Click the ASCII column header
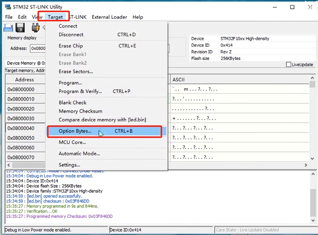 click(240, 79)
